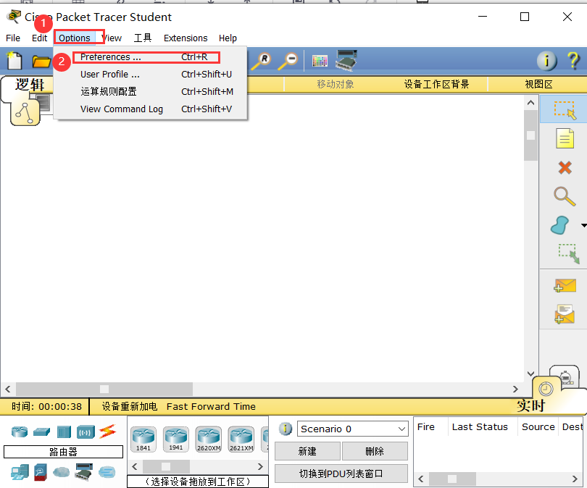
Task: Select User Profile menu entry
Action: point(150,75)
